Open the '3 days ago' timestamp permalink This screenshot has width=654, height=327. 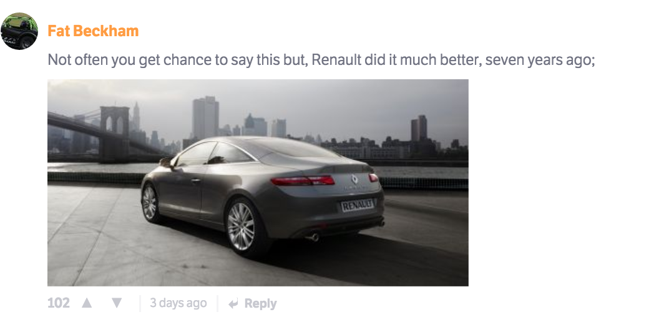[178, 303]
